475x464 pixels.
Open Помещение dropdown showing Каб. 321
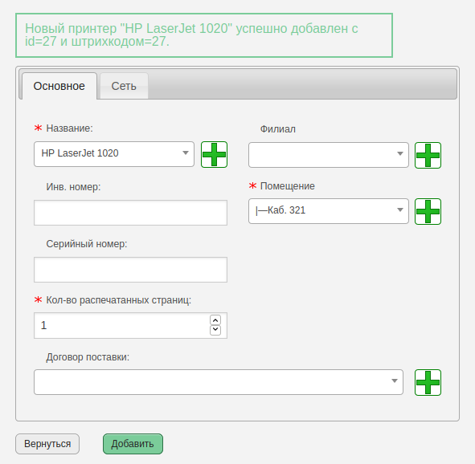point(329,211)
